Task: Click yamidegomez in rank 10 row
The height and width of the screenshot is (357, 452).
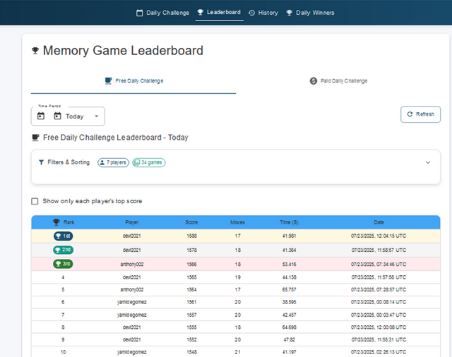Action: (x=132, y=352)
